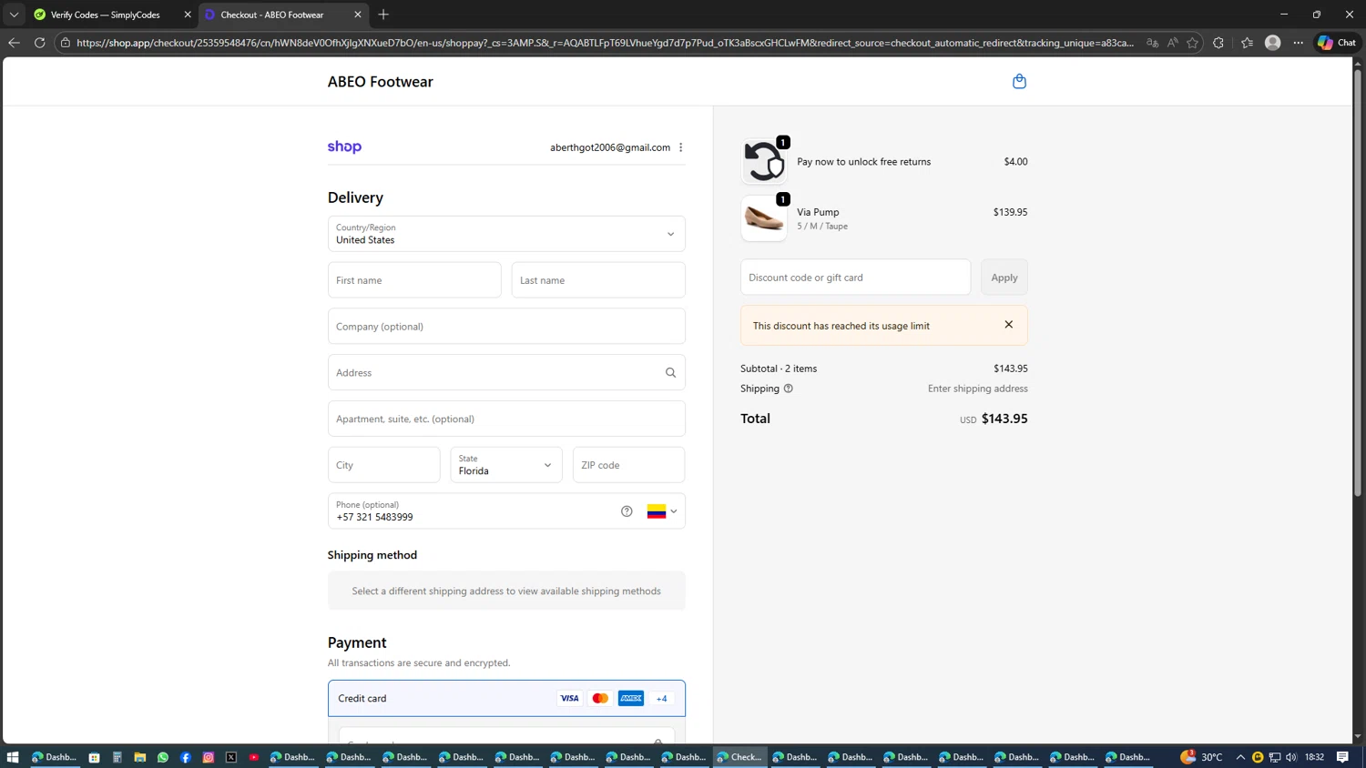Screen dimensions: 1366x768
Task: Open Microsoft Store from taskbar
Action: pyautogui.click(x=94, y=757)
